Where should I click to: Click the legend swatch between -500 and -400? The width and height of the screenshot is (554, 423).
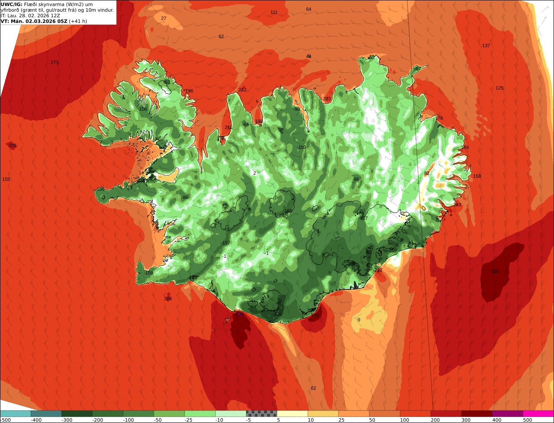[15, 413]
